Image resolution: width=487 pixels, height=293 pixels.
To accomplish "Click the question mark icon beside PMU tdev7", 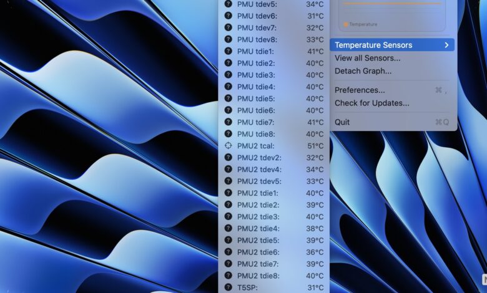I will click(229, 27).
